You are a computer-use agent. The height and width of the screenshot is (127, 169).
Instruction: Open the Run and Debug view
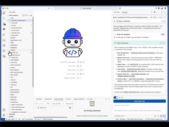point(4,35)
